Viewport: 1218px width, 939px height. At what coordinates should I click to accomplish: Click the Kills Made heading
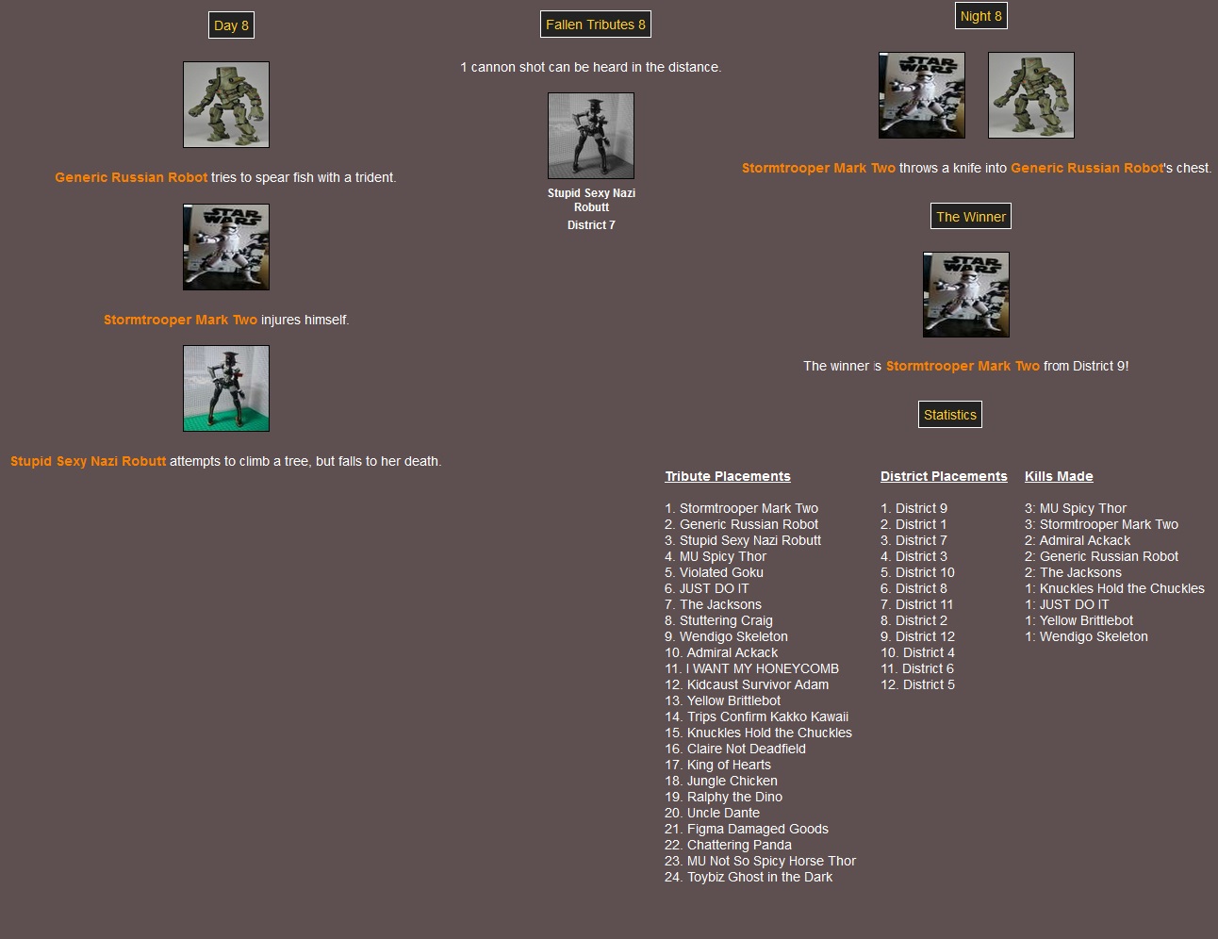[1059, 476]
